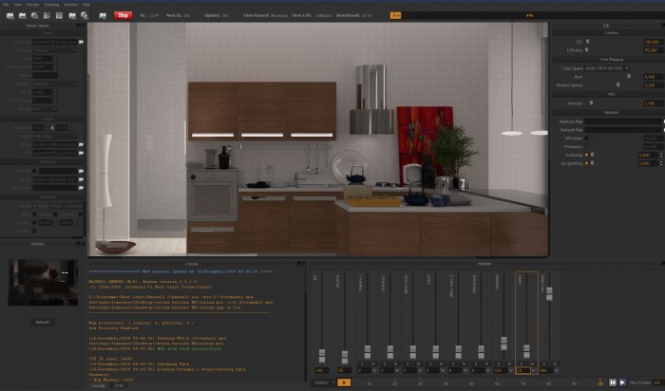Image resolution: width=665 pixels, height=391 pixels.
Task: Undock the Render Options panel
Action: click(x=78, y=26)
